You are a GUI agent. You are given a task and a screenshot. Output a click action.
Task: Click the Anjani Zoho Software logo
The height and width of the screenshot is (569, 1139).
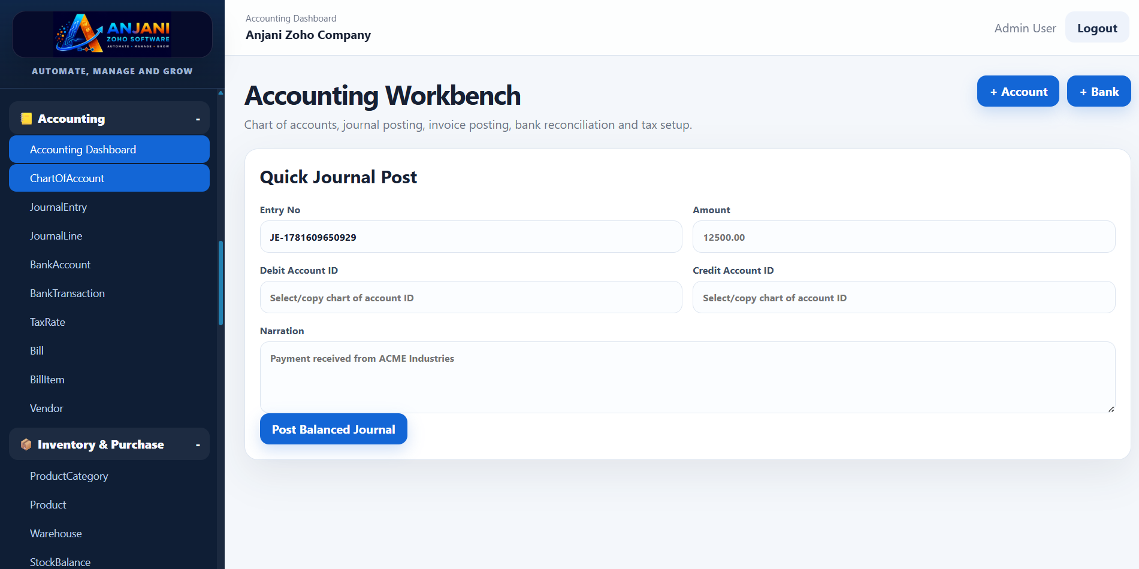[113, 34]
